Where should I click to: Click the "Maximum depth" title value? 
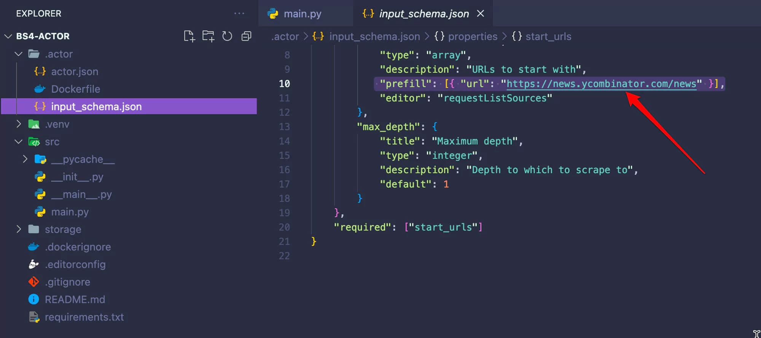(474, 141)
